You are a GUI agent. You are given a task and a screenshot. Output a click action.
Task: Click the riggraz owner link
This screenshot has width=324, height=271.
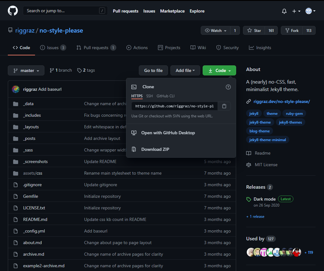pos(25,31)
